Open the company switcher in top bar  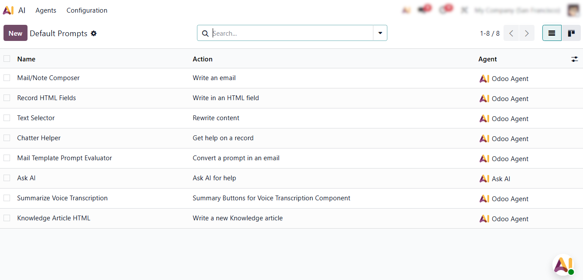click(517, 10)
